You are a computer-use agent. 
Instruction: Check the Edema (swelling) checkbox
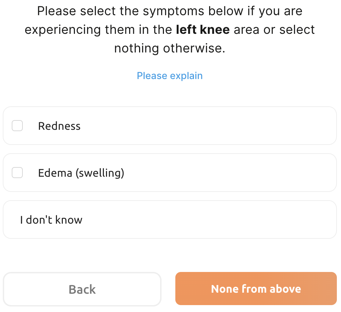click(17, 173)
